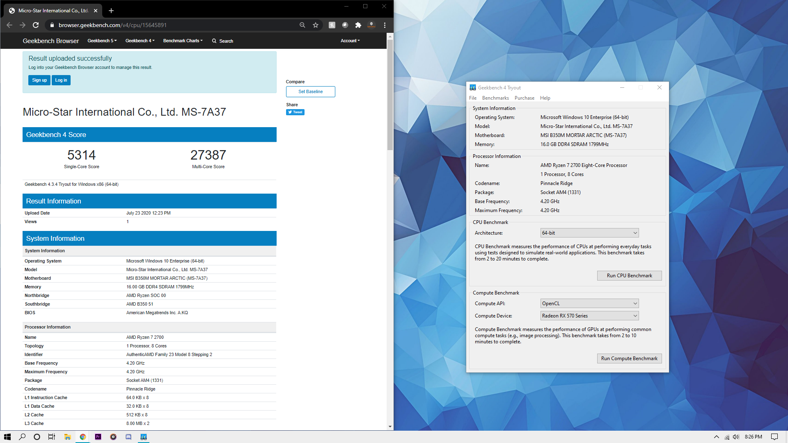This screenshot has width=788, height=443.
Task: Open the File menu in Geekbench 4 Tryout
Action: point(473,98)
